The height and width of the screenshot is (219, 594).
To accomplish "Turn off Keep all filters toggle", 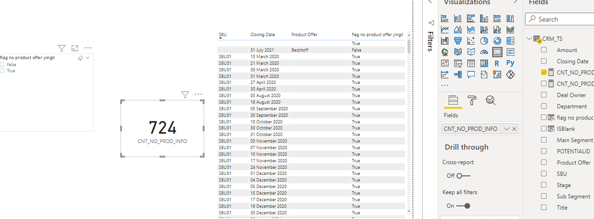I will [x=463, y=206].
